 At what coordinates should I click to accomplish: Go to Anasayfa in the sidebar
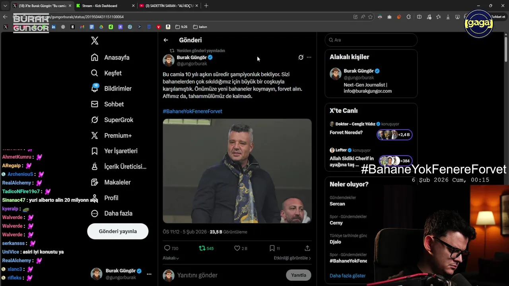tap(110, 58)
